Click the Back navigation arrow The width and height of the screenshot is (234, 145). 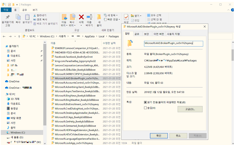(x=4, y=36)
